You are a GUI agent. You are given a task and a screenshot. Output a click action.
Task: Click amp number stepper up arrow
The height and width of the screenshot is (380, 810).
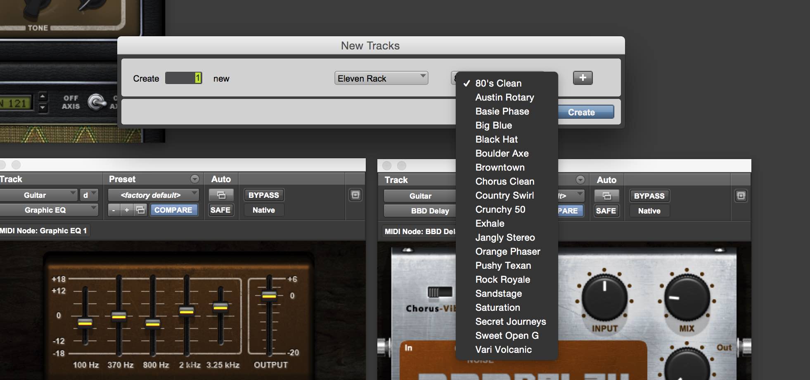[42, 97]
